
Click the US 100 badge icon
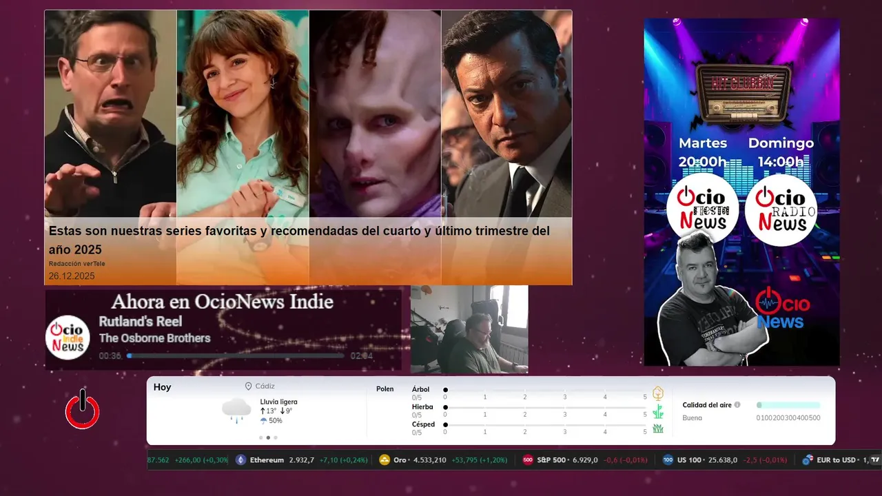click(668, 460)
